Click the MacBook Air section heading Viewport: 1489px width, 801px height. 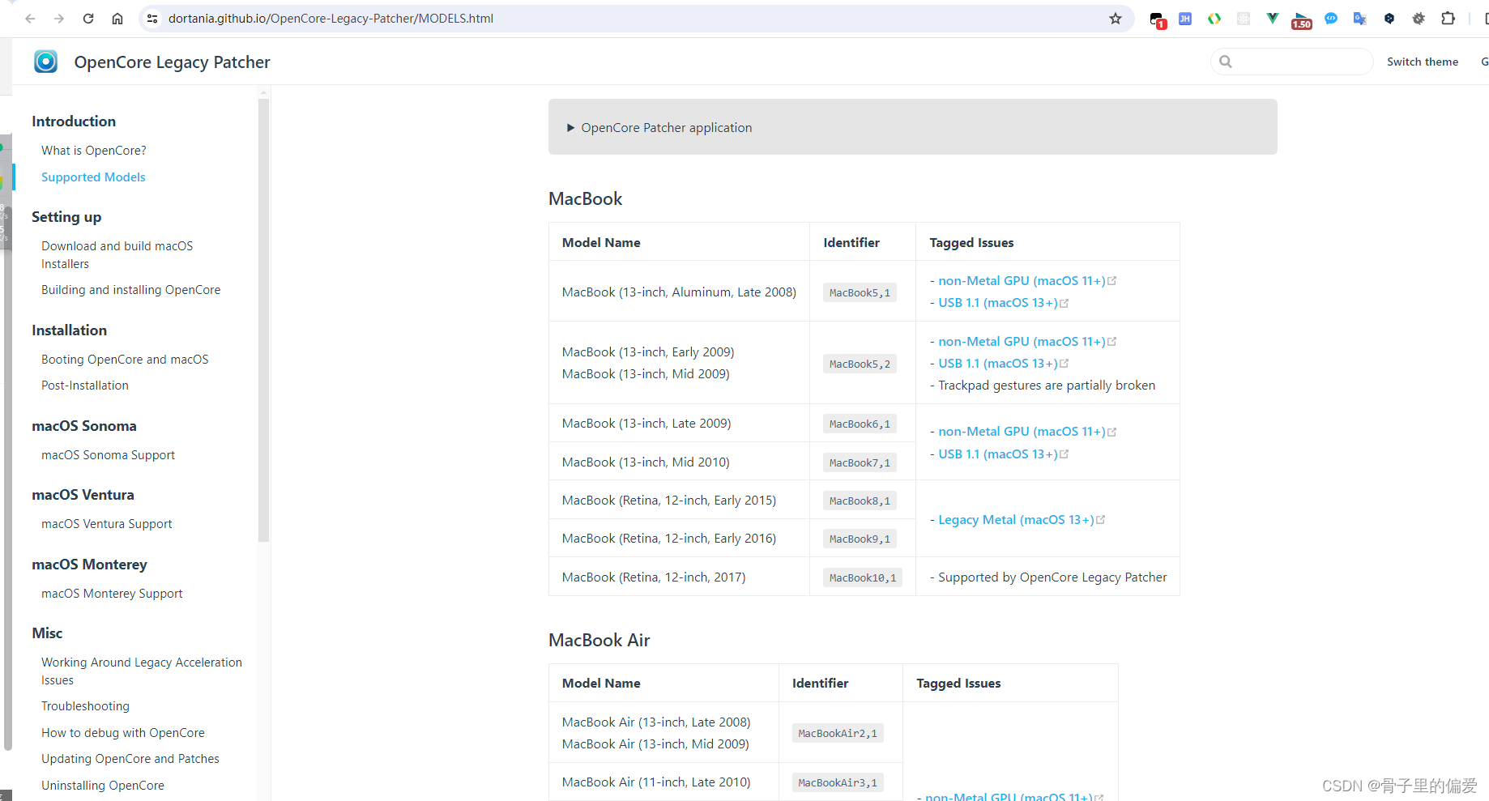click(599, 641)
